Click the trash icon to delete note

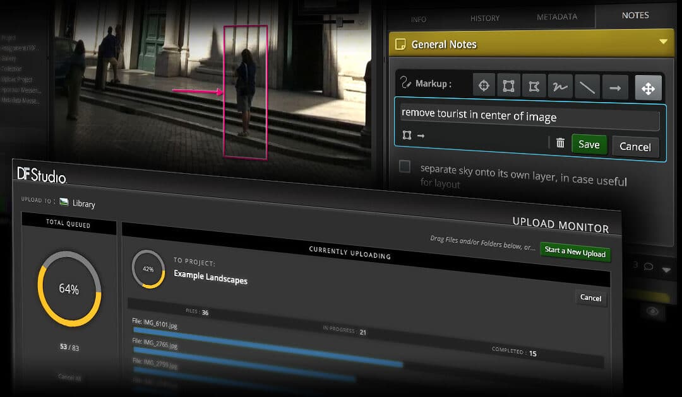coord(560,143)
